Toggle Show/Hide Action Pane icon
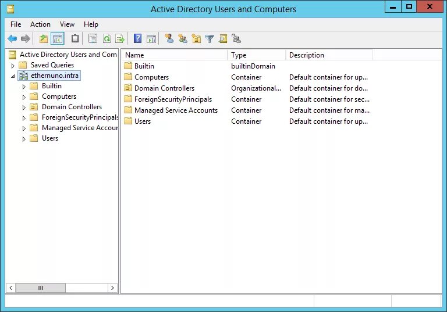The height and width of the screenshot is (312, 447). (151, 39)
